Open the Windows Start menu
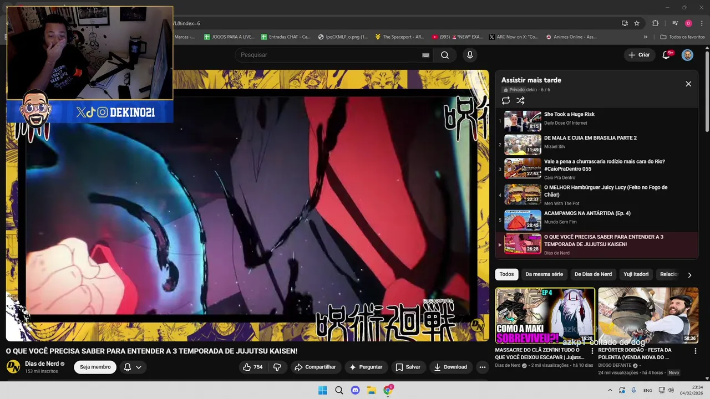 [x=323, y=390]
